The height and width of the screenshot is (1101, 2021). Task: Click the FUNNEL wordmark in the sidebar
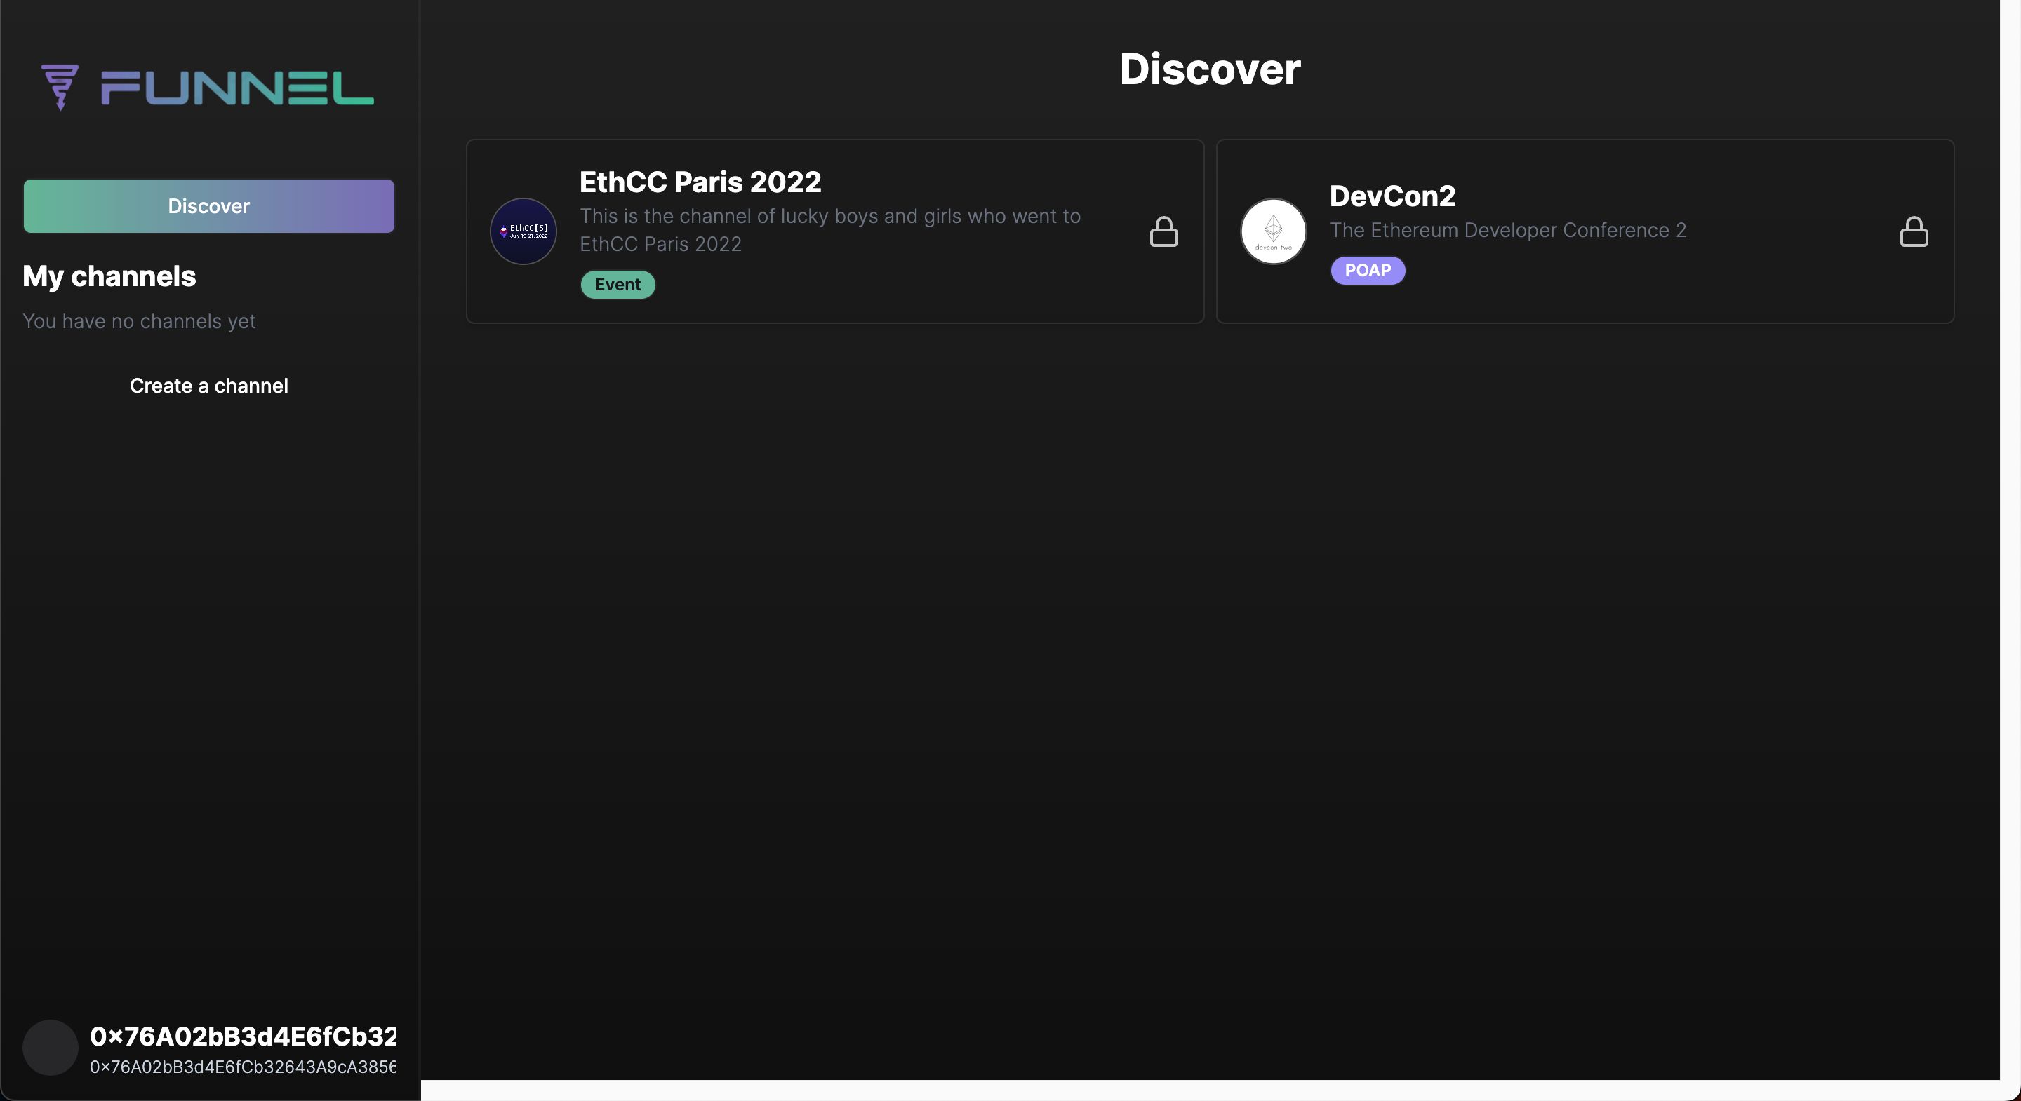point(237,88)
